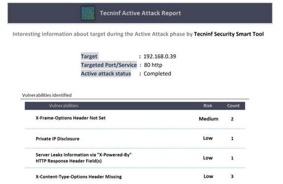Click the Risk column header
283x184 pixels.
point(208,106)
